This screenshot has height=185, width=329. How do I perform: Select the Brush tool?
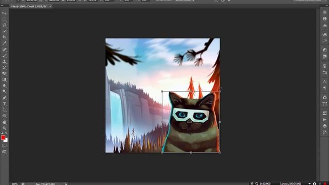[4, 55]
